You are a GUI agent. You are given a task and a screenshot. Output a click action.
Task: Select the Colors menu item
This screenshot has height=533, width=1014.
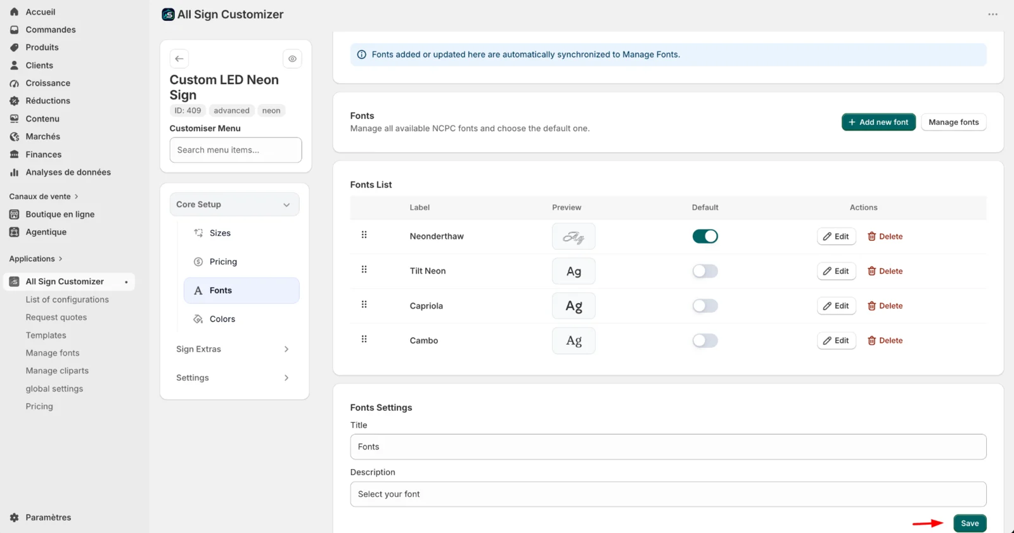tap(241, 319)
